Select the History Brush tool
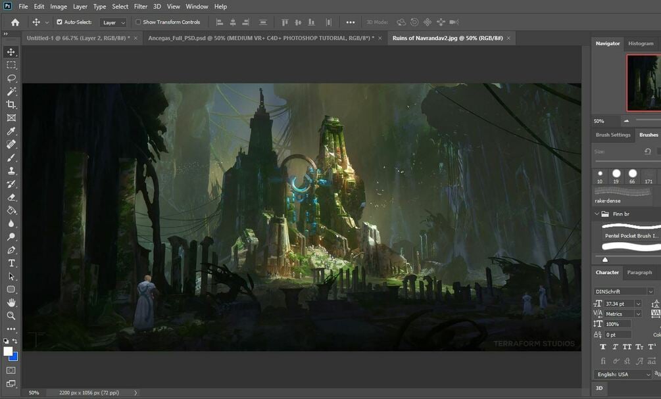 11,184
